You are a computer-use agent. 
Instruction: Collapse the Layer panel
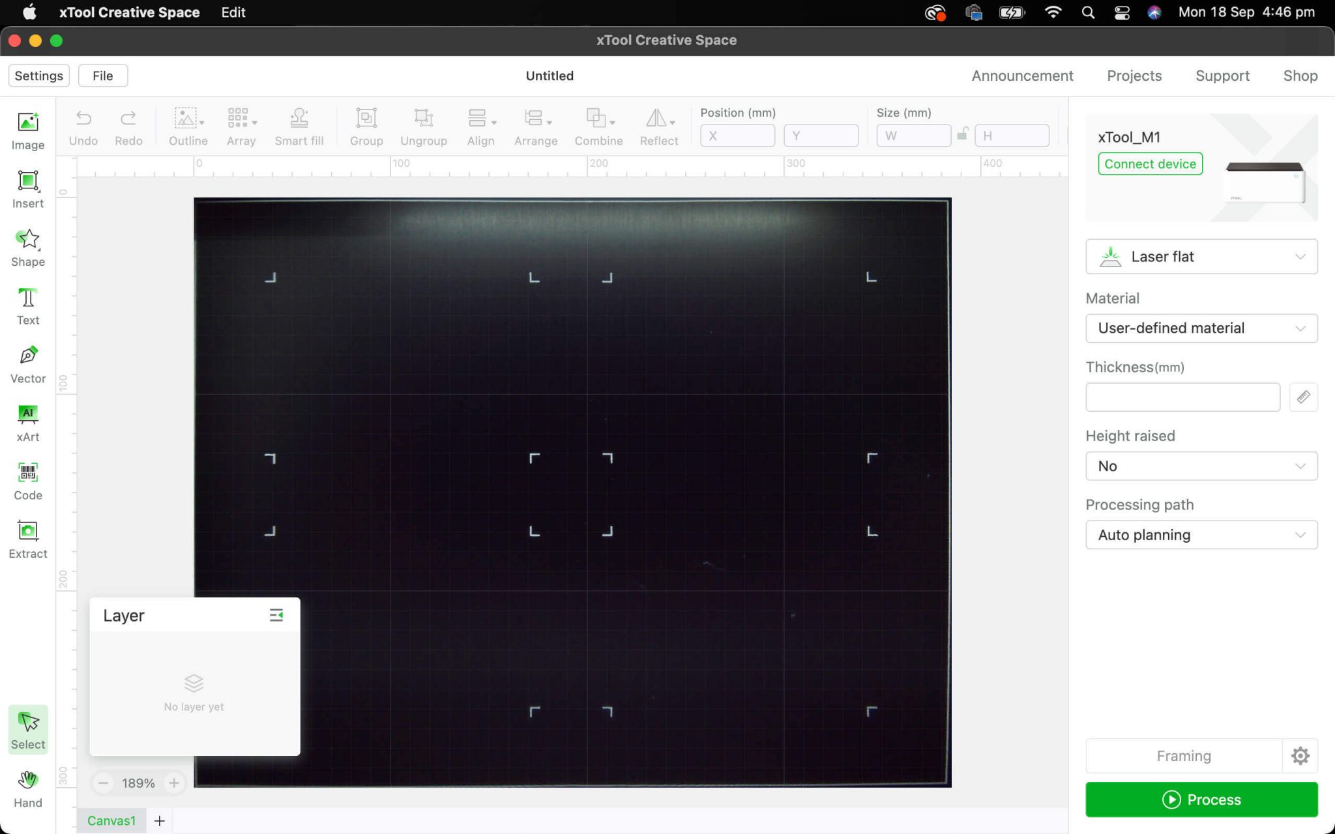[276, 615]
